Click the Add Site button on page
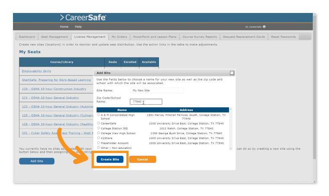The image size is (329, 196). 37,161
